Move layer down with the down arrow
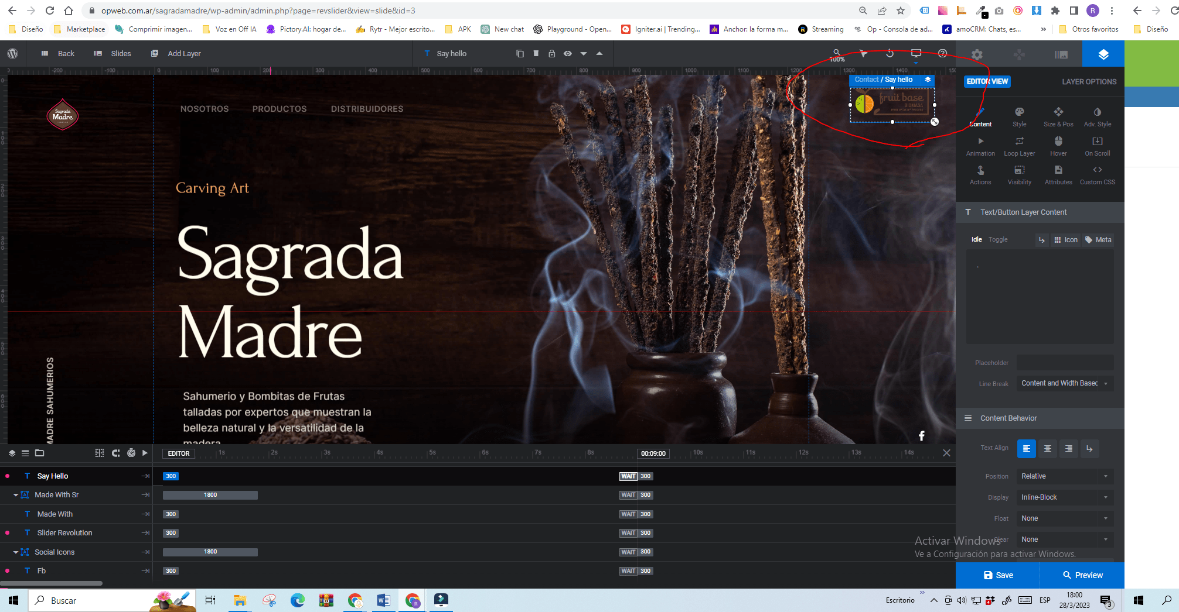This screenshot has width=1179, height=612. pos(584,54)
